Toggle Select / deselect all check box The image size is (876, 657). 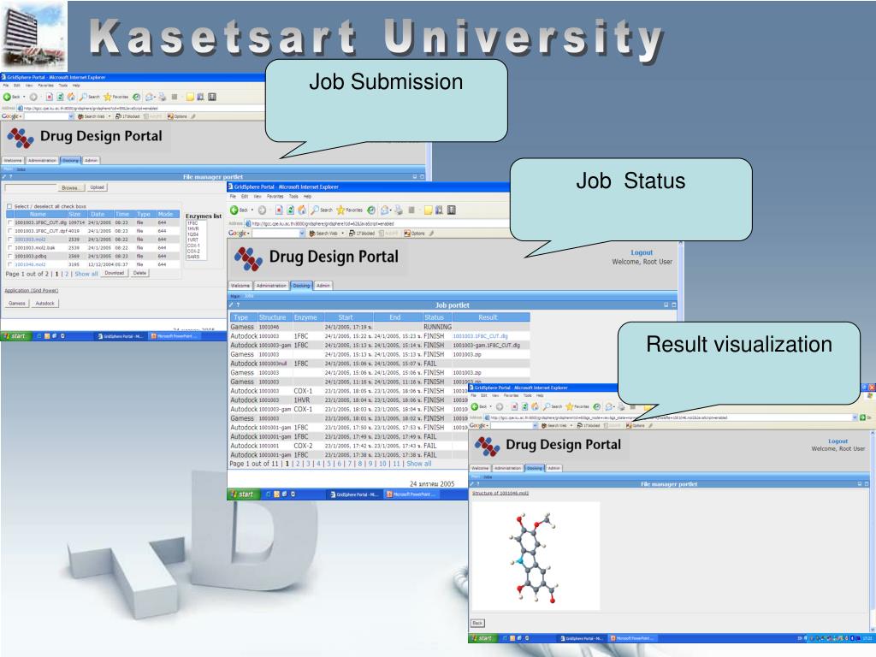tap(9, 206)
